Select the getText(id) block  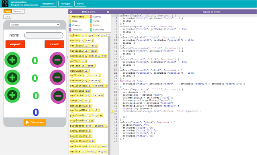pyautogui.click(x=78, y=61)
